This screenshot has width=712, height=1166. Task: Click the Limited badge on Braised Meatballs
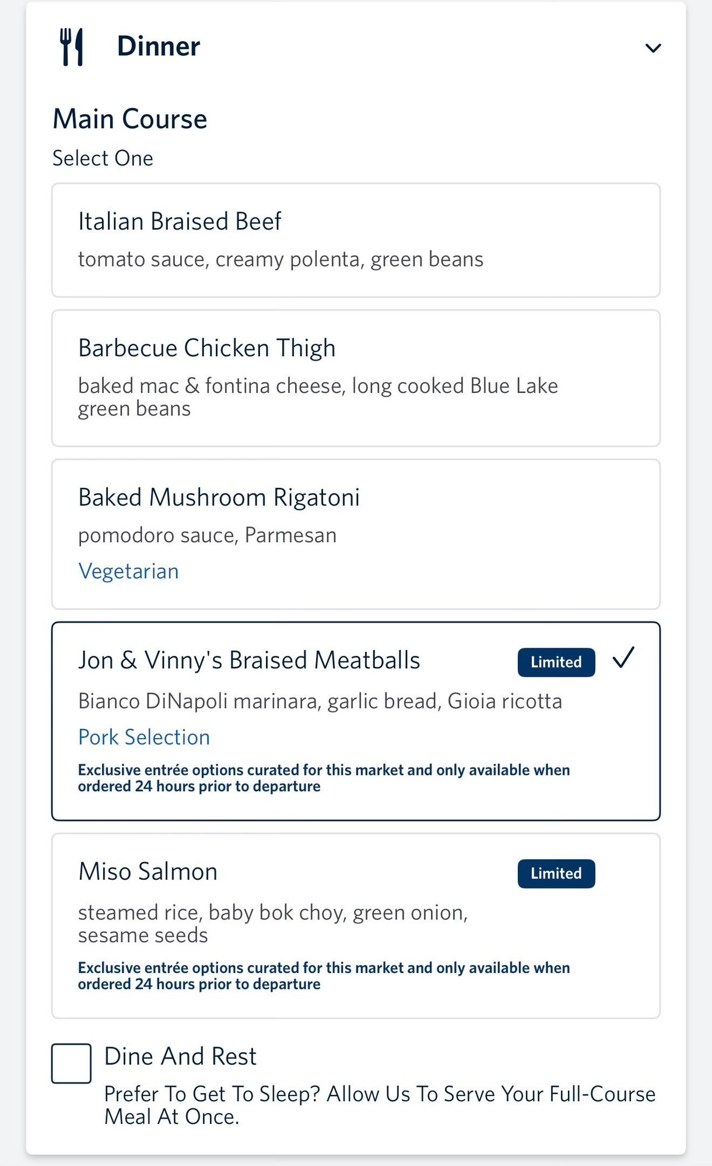pos(556,662)
